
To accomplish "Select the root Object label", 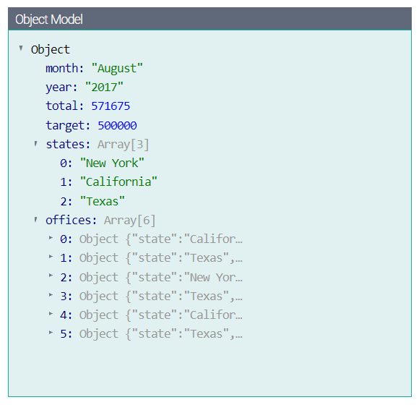I will point(51,49).
